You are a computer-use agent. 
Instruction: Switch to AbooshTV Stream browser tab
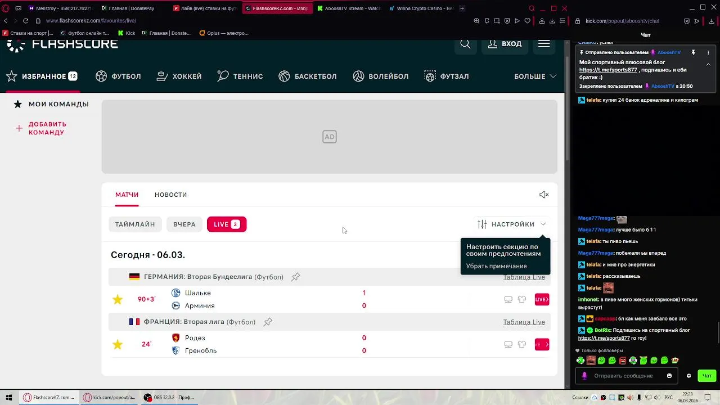(349, 8)
